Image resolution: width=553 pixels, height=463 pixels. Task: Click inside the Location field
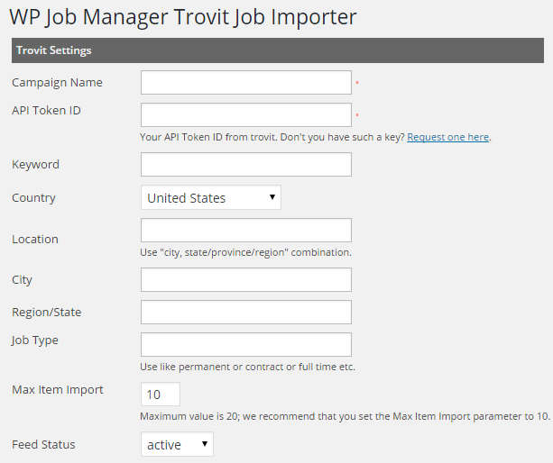[245, 230]
